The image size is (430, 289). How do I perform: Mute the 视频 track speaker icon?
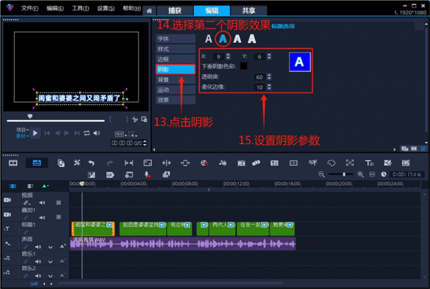point(42,203)
